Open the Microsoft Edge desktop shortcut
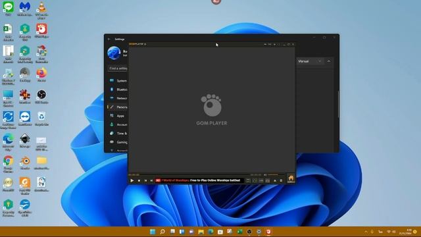The image size is (421, 237). tap(9, 142)
